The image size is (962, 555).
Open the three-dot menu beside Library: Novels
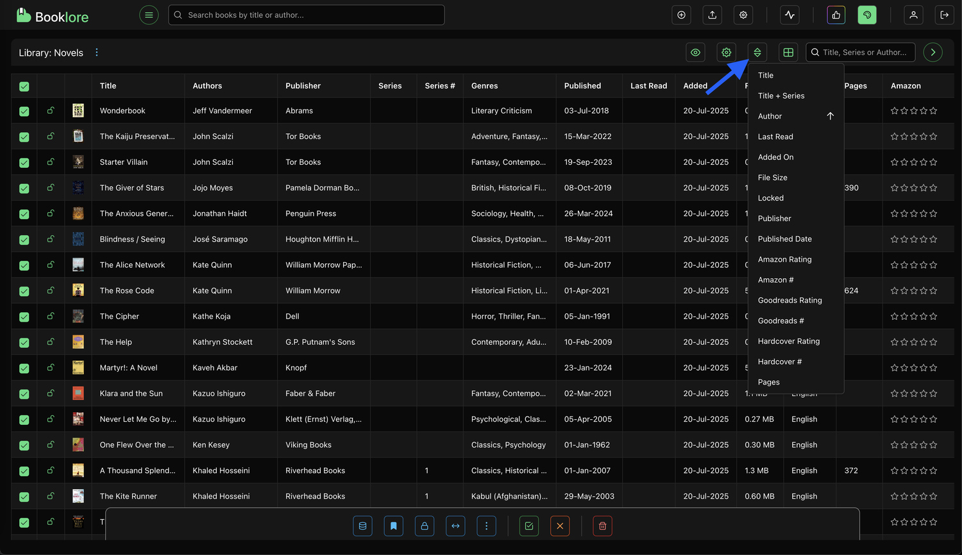pyautogui.click(x=97, y=53)
